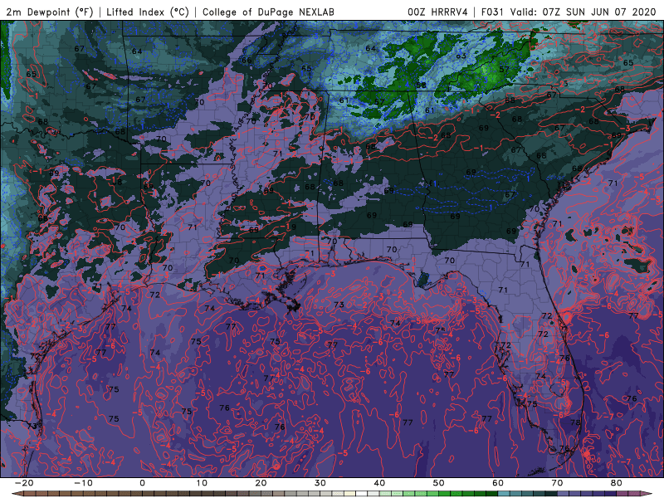Click the -20 label on the color scale
This screenshot has width=664, height=498.
point(24,483)
